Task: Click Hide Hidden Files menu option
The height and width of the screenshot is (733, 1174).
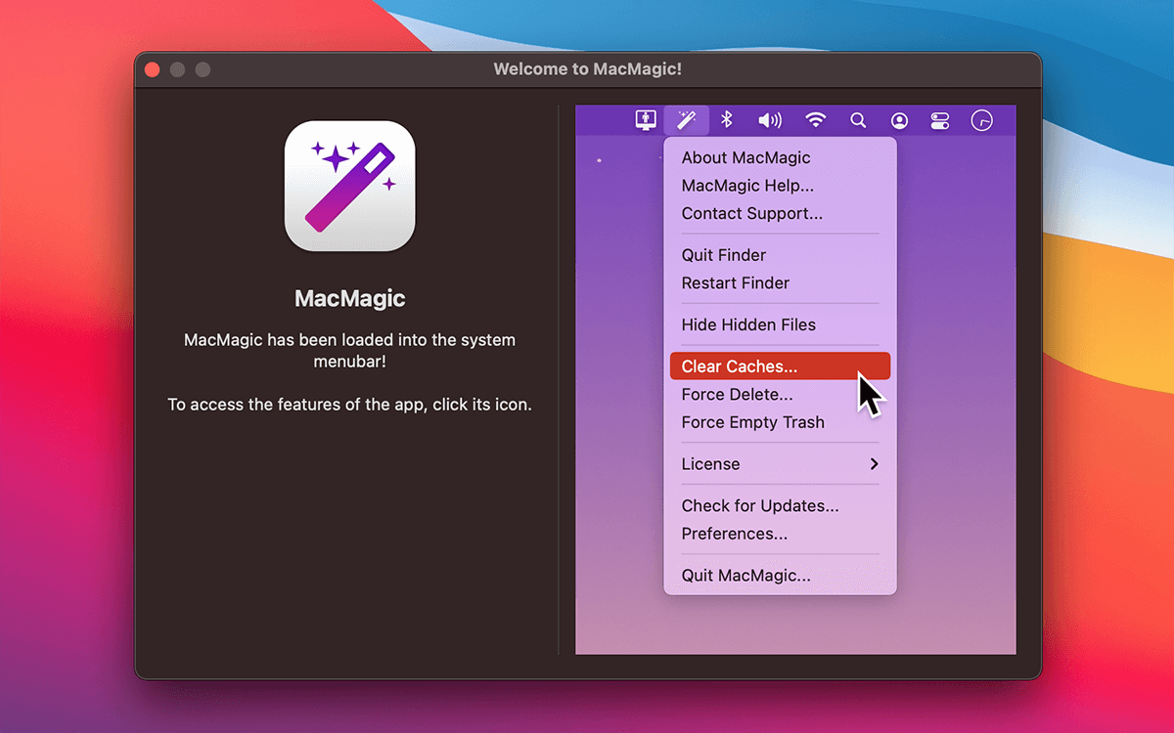Action: tap(748, 324)
